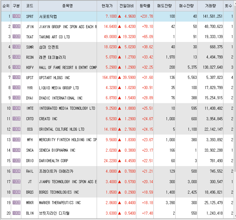This screenshot has height=220, width=236.
Task: Click the 코드 column header
Action: click(30, 6)
